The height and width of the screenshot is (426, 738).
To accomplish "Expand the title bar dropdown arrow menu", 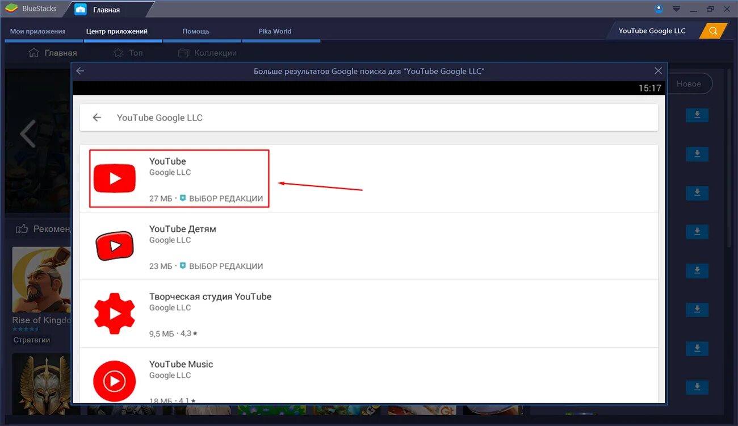I will pos(676,9).
